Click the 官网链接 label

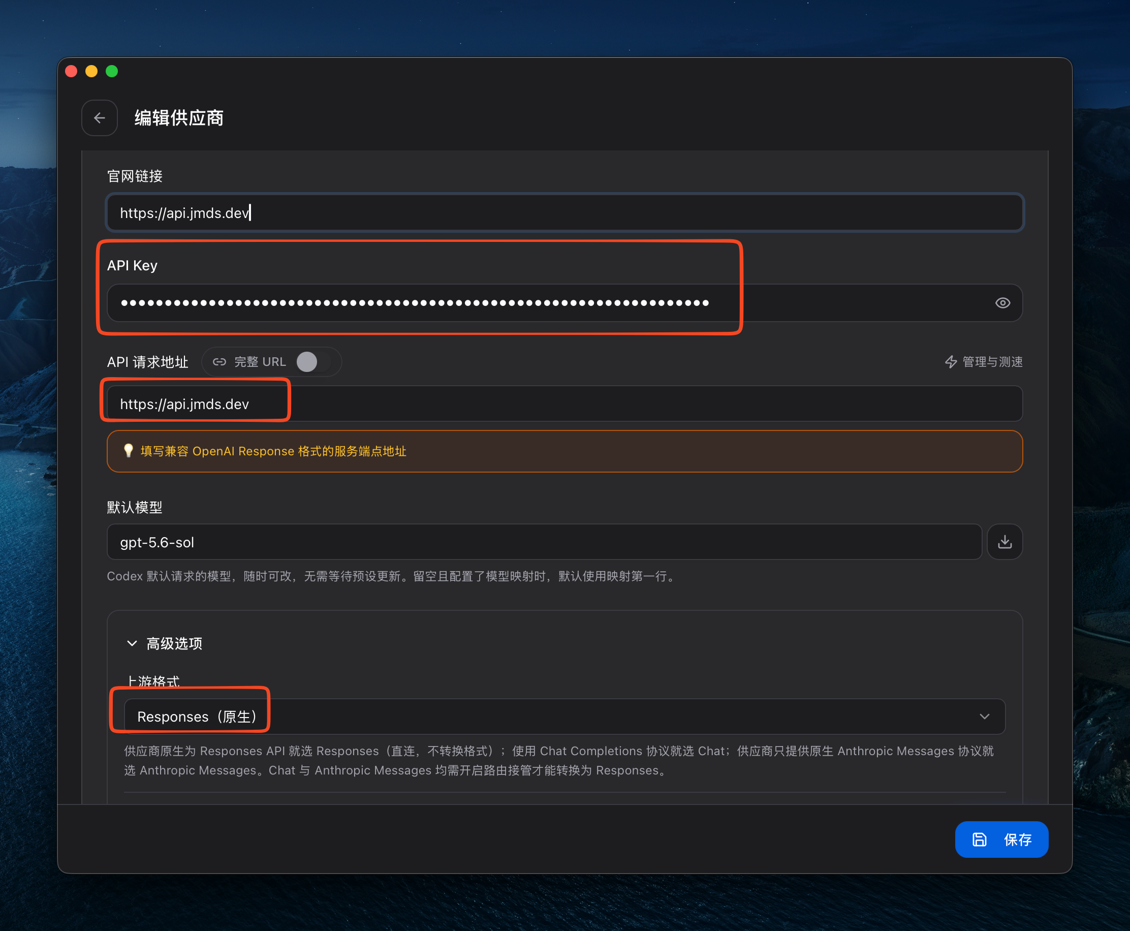click(135, 176)
